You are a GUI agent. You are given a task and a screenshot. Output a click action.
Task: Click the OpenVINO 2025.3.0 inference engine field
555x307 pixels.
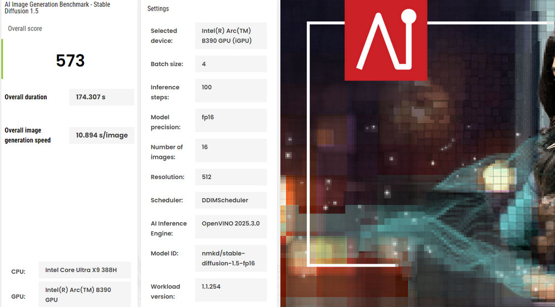click(x=230, y=227)
